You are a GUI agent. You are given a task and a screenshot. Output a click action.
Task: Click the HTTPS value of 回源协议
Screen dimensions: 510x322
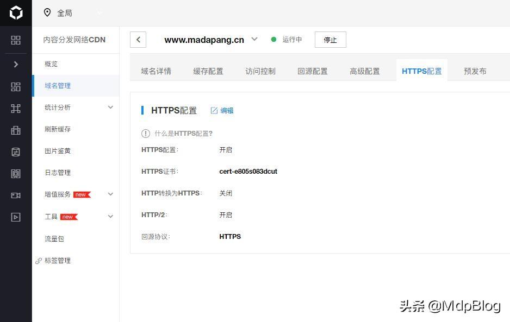[230, 237]
